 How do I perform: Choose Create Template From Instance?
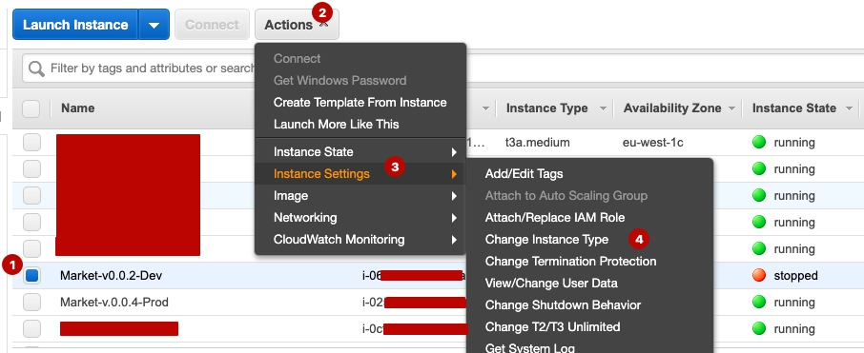[x=360, y=102]
